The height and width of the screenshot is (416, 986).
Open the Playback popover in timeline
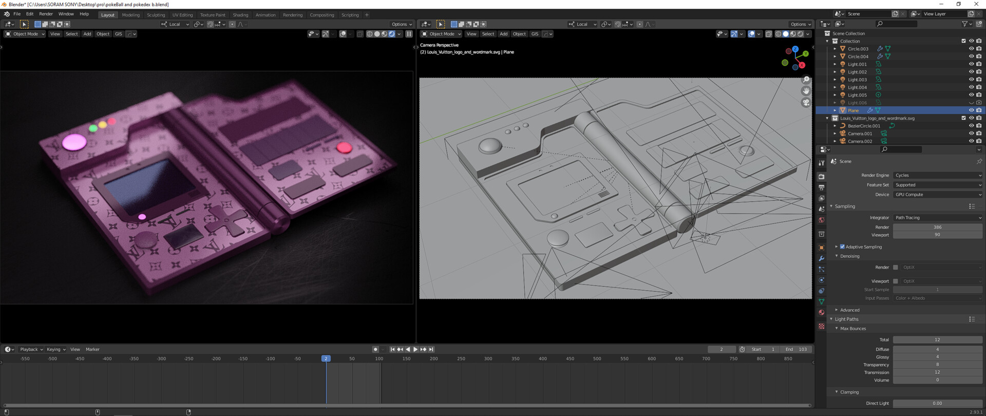(31, 349)
